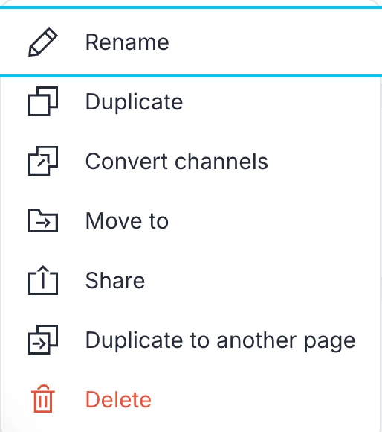Click empty space right of Move to
Screen dimensions: 382x432
[275, 220]
